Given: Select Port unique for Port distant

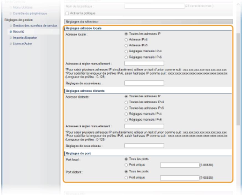Looking at the screenshot, I should tap(126, 178).
